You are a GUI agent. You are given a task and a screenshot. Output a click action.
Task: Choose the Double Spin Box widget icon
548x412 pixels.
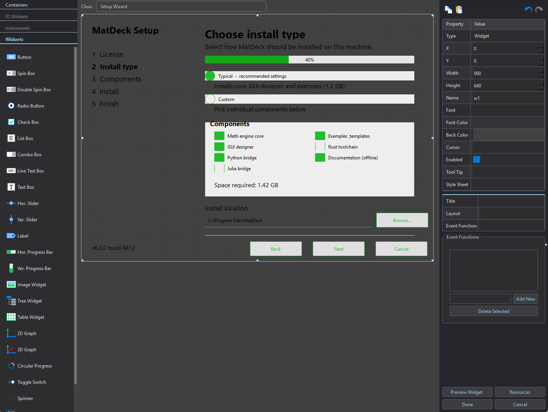11,89
